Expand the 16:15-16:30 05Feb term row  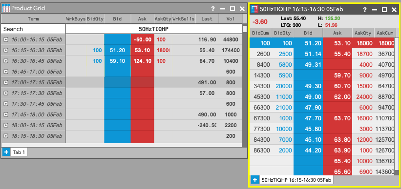click(6, 51)
